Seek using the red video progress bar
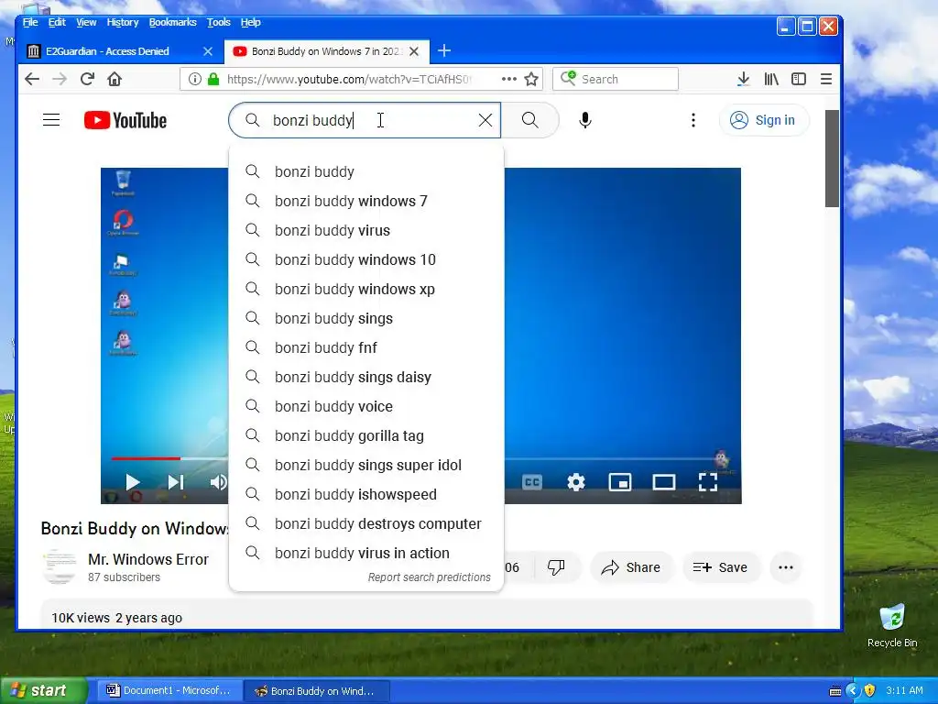 click(146, 458)
